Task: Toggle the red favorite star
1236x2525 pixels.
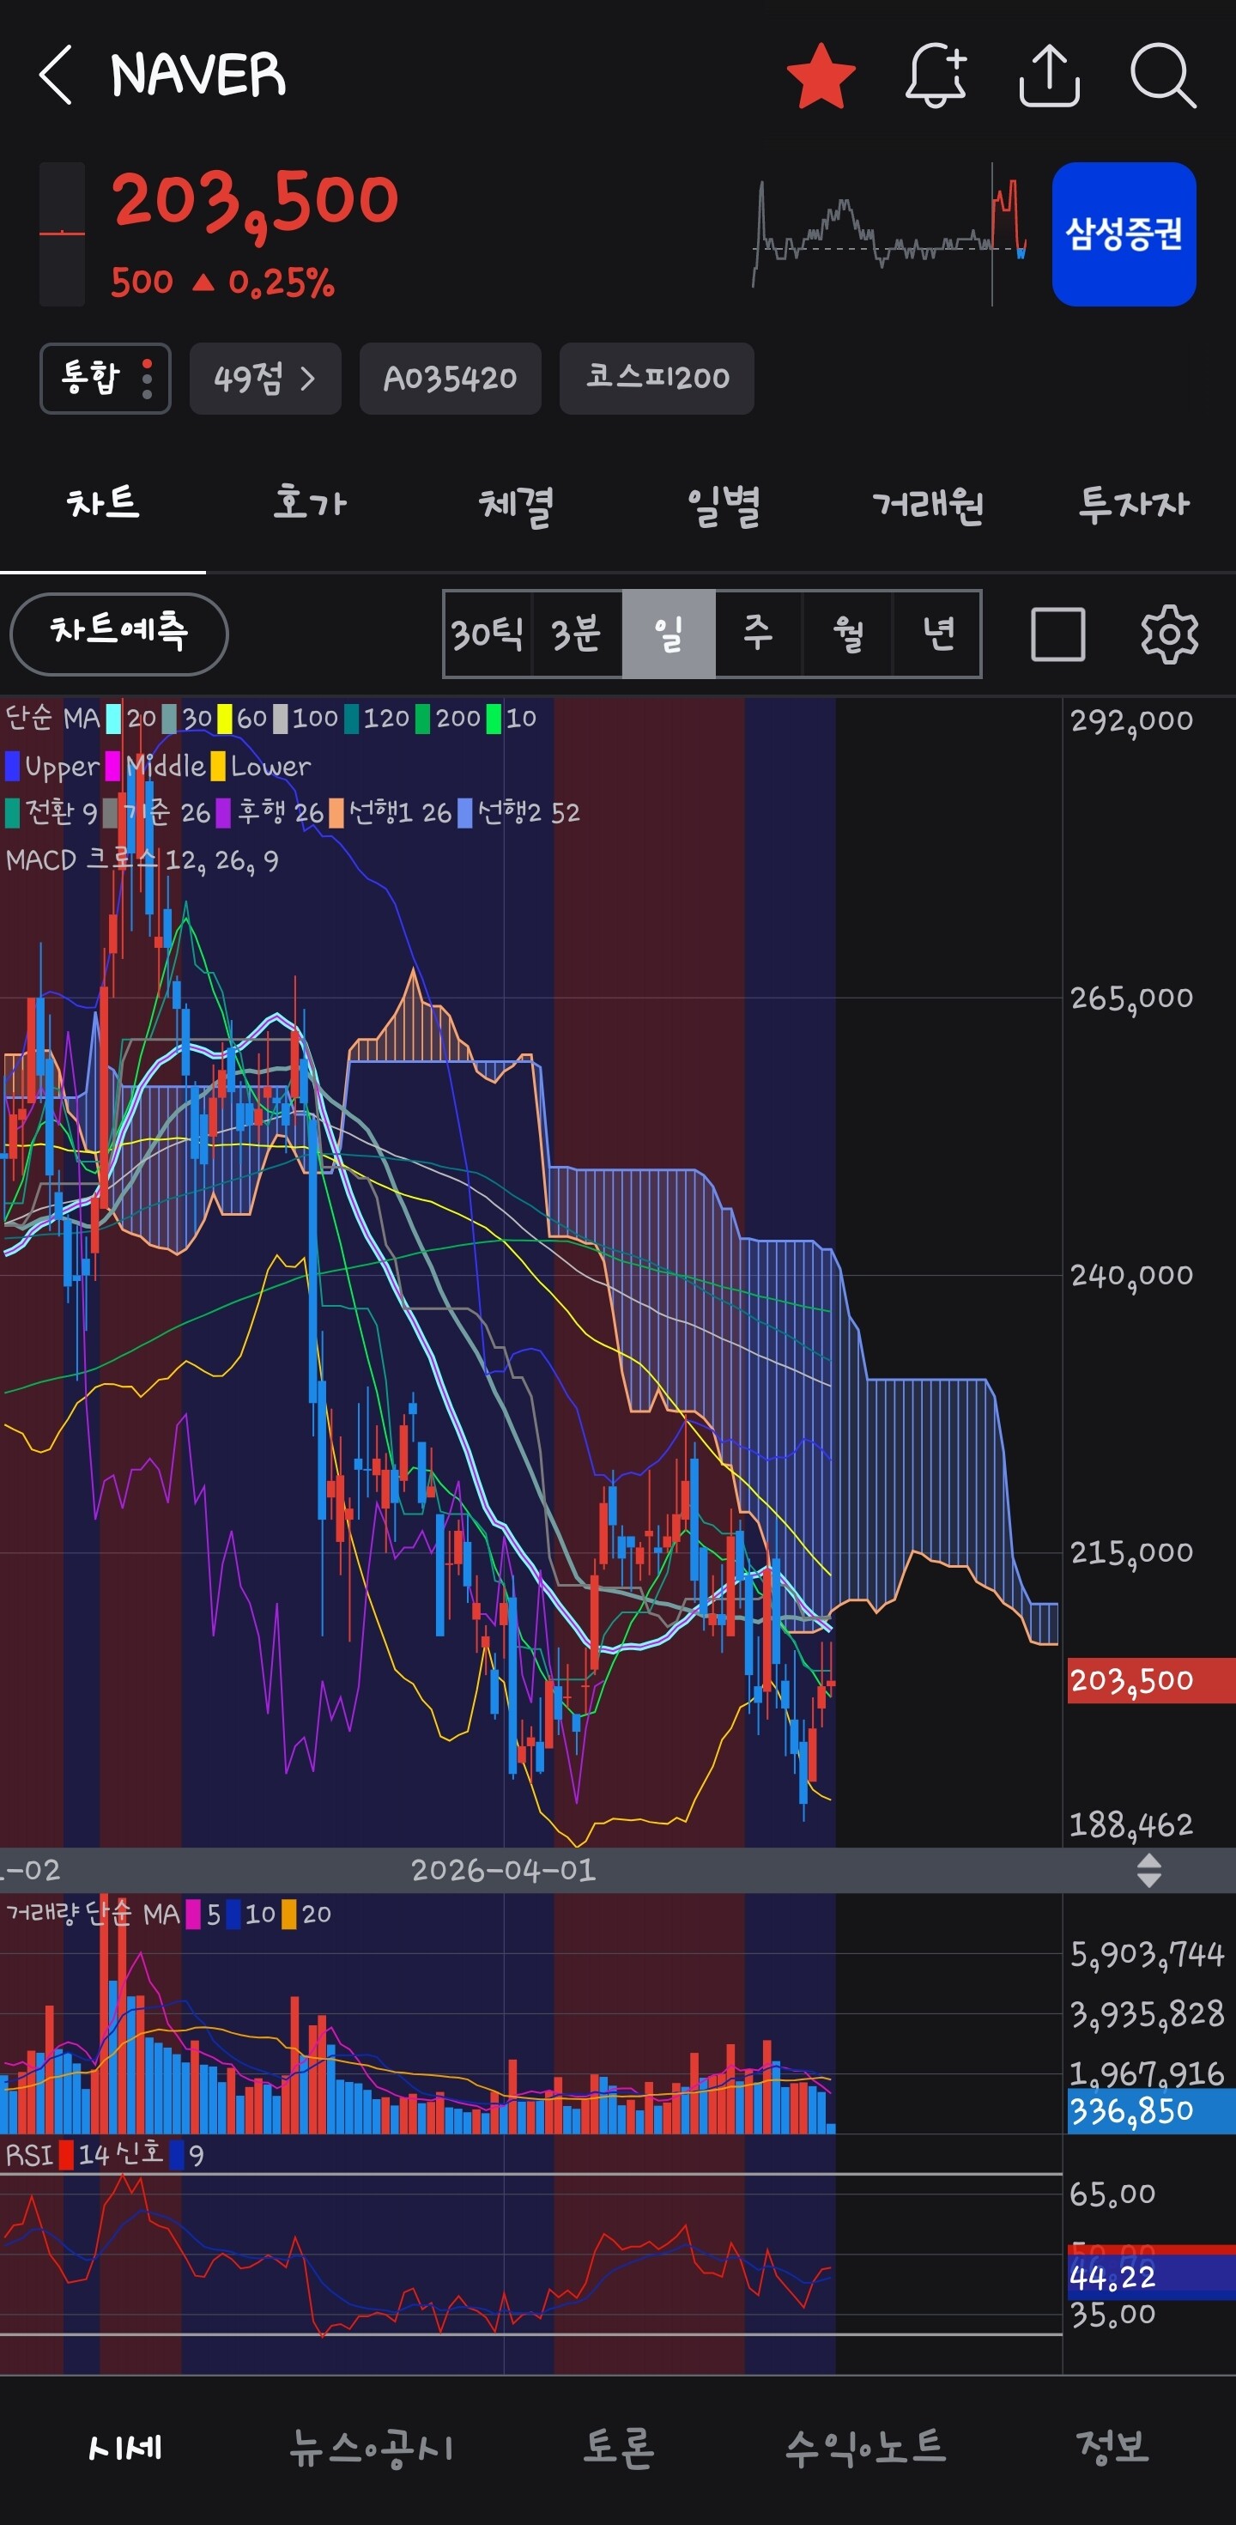Action: point(821,76)
